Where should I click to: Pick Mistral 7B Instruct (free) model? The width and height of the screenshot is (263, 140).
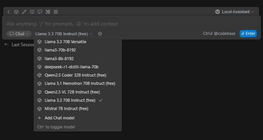tap(78, 109)
